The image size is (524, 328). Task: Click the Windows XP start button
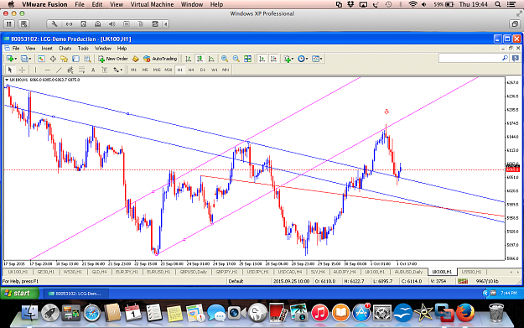tap(20, 294)
